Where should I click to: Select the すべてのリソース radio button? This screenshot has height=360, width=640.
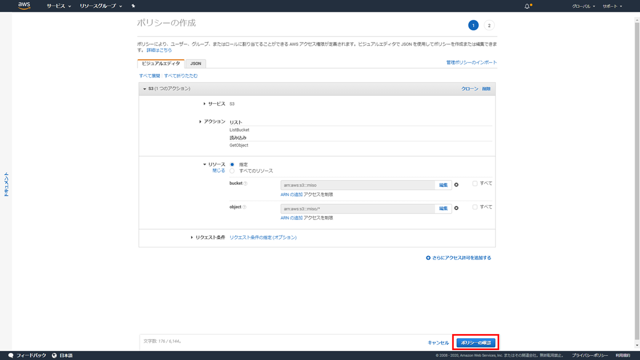pyautogui.click(x=232, y=171)
